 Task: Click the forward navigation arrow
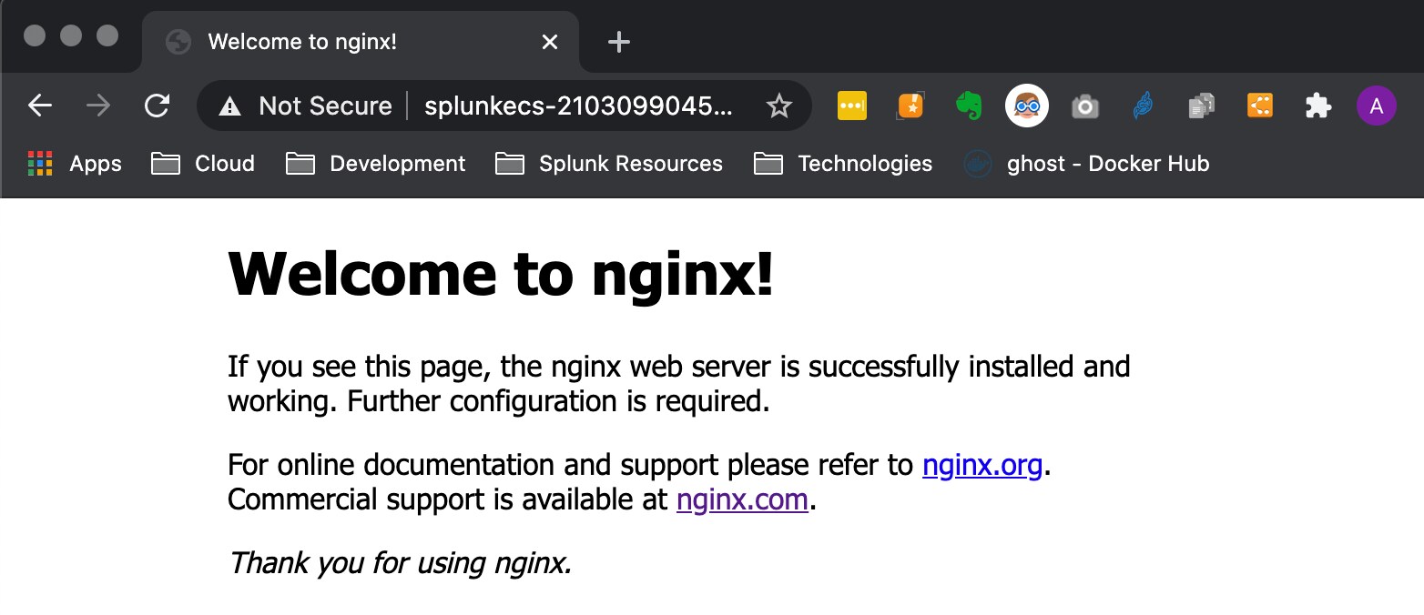(98, 106)
